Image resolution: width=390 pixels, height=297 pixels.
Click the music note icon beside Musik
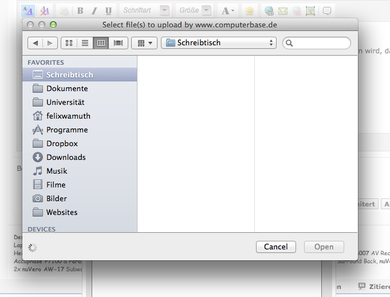pos(38,171)
